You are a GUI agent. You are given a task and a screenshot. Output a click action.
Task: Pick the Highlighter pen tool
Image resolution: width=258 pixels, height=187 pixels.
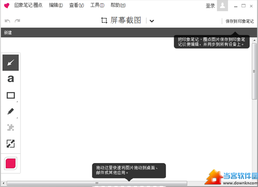tap(11, 111)
